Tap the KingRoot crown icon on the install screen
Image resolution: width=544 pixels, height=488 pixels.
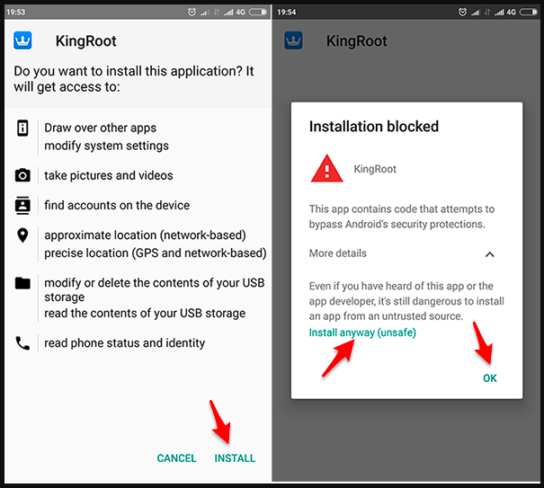click(22, 40)
